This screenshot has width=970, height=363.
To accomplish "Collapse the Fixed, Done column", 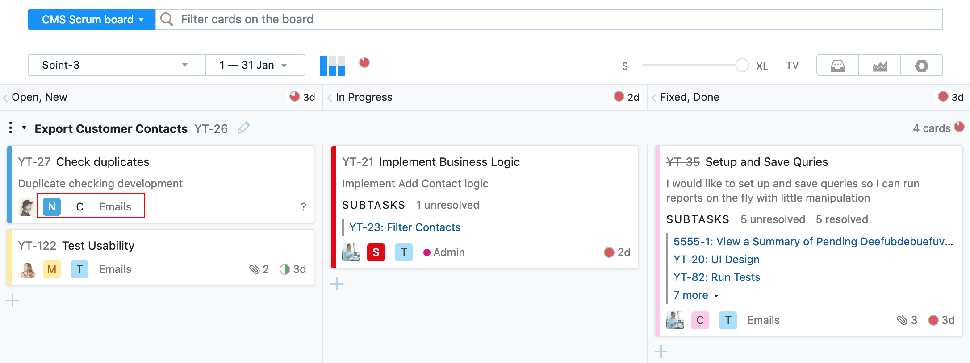I will (654, 98).
